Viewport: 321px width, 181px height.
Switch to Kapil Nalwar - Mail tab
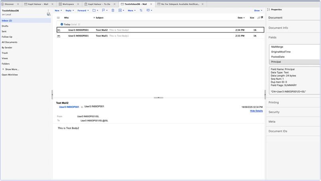(38, 4)
